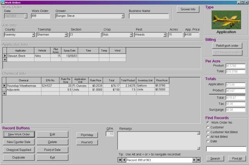This screenshot has height=165, width=249.
Task: Click the Remarks text area
Action: pos(159,141)
